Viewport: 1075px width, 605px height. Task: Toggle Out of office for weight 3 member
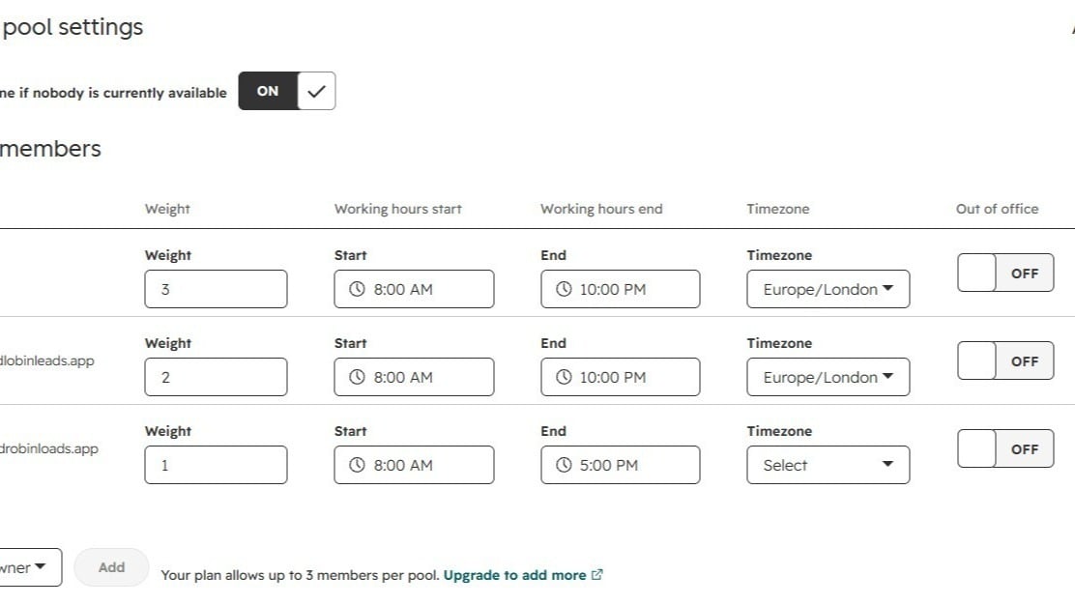click(x=1005, y=273)
